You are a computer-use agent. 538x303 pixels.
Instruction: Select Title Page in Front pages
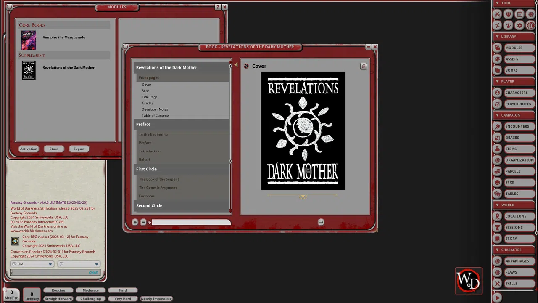coord(150,97)
